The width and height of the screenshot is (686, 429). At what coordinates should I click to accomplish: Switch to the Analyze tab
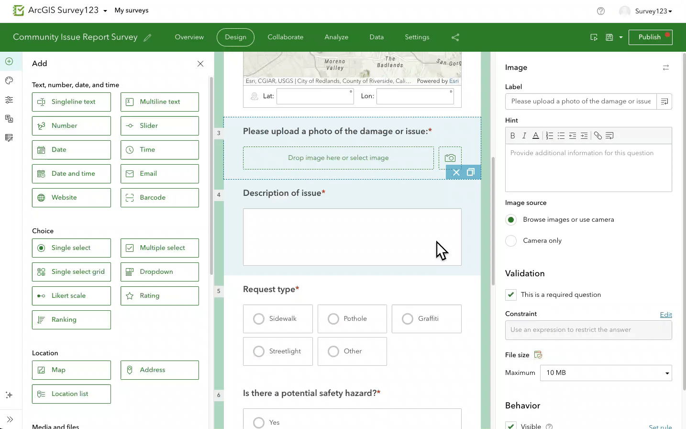click(336, 37)
